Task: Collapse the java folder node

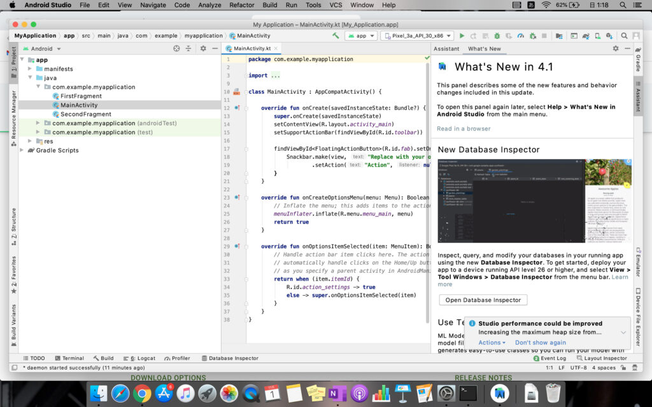Action: tap(30, 78)
